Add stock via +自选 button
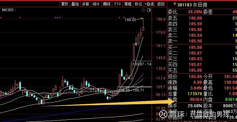 click(x=149, y=4)
